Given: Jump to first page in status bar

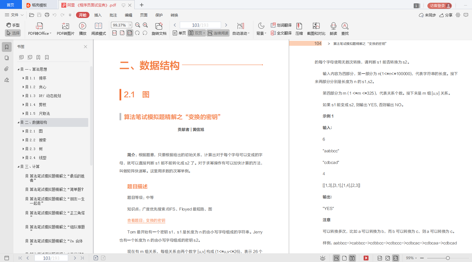Looking at the screenshot, I should (x=20, y=258).
